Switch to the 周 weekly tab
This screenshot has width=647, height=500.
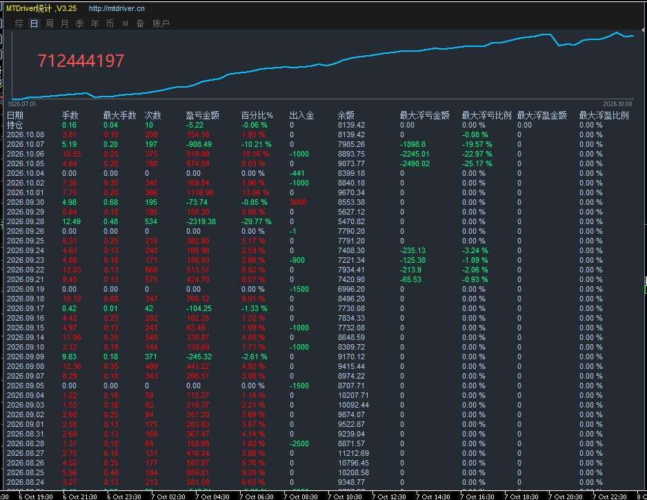(50, 23)
